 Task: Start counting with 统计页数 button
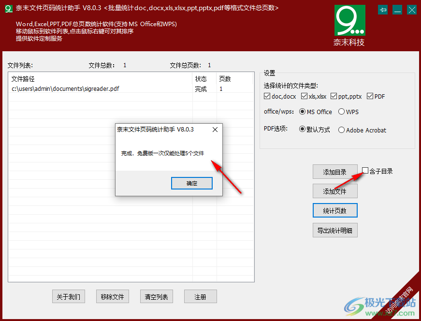click(x=335, y=210)
